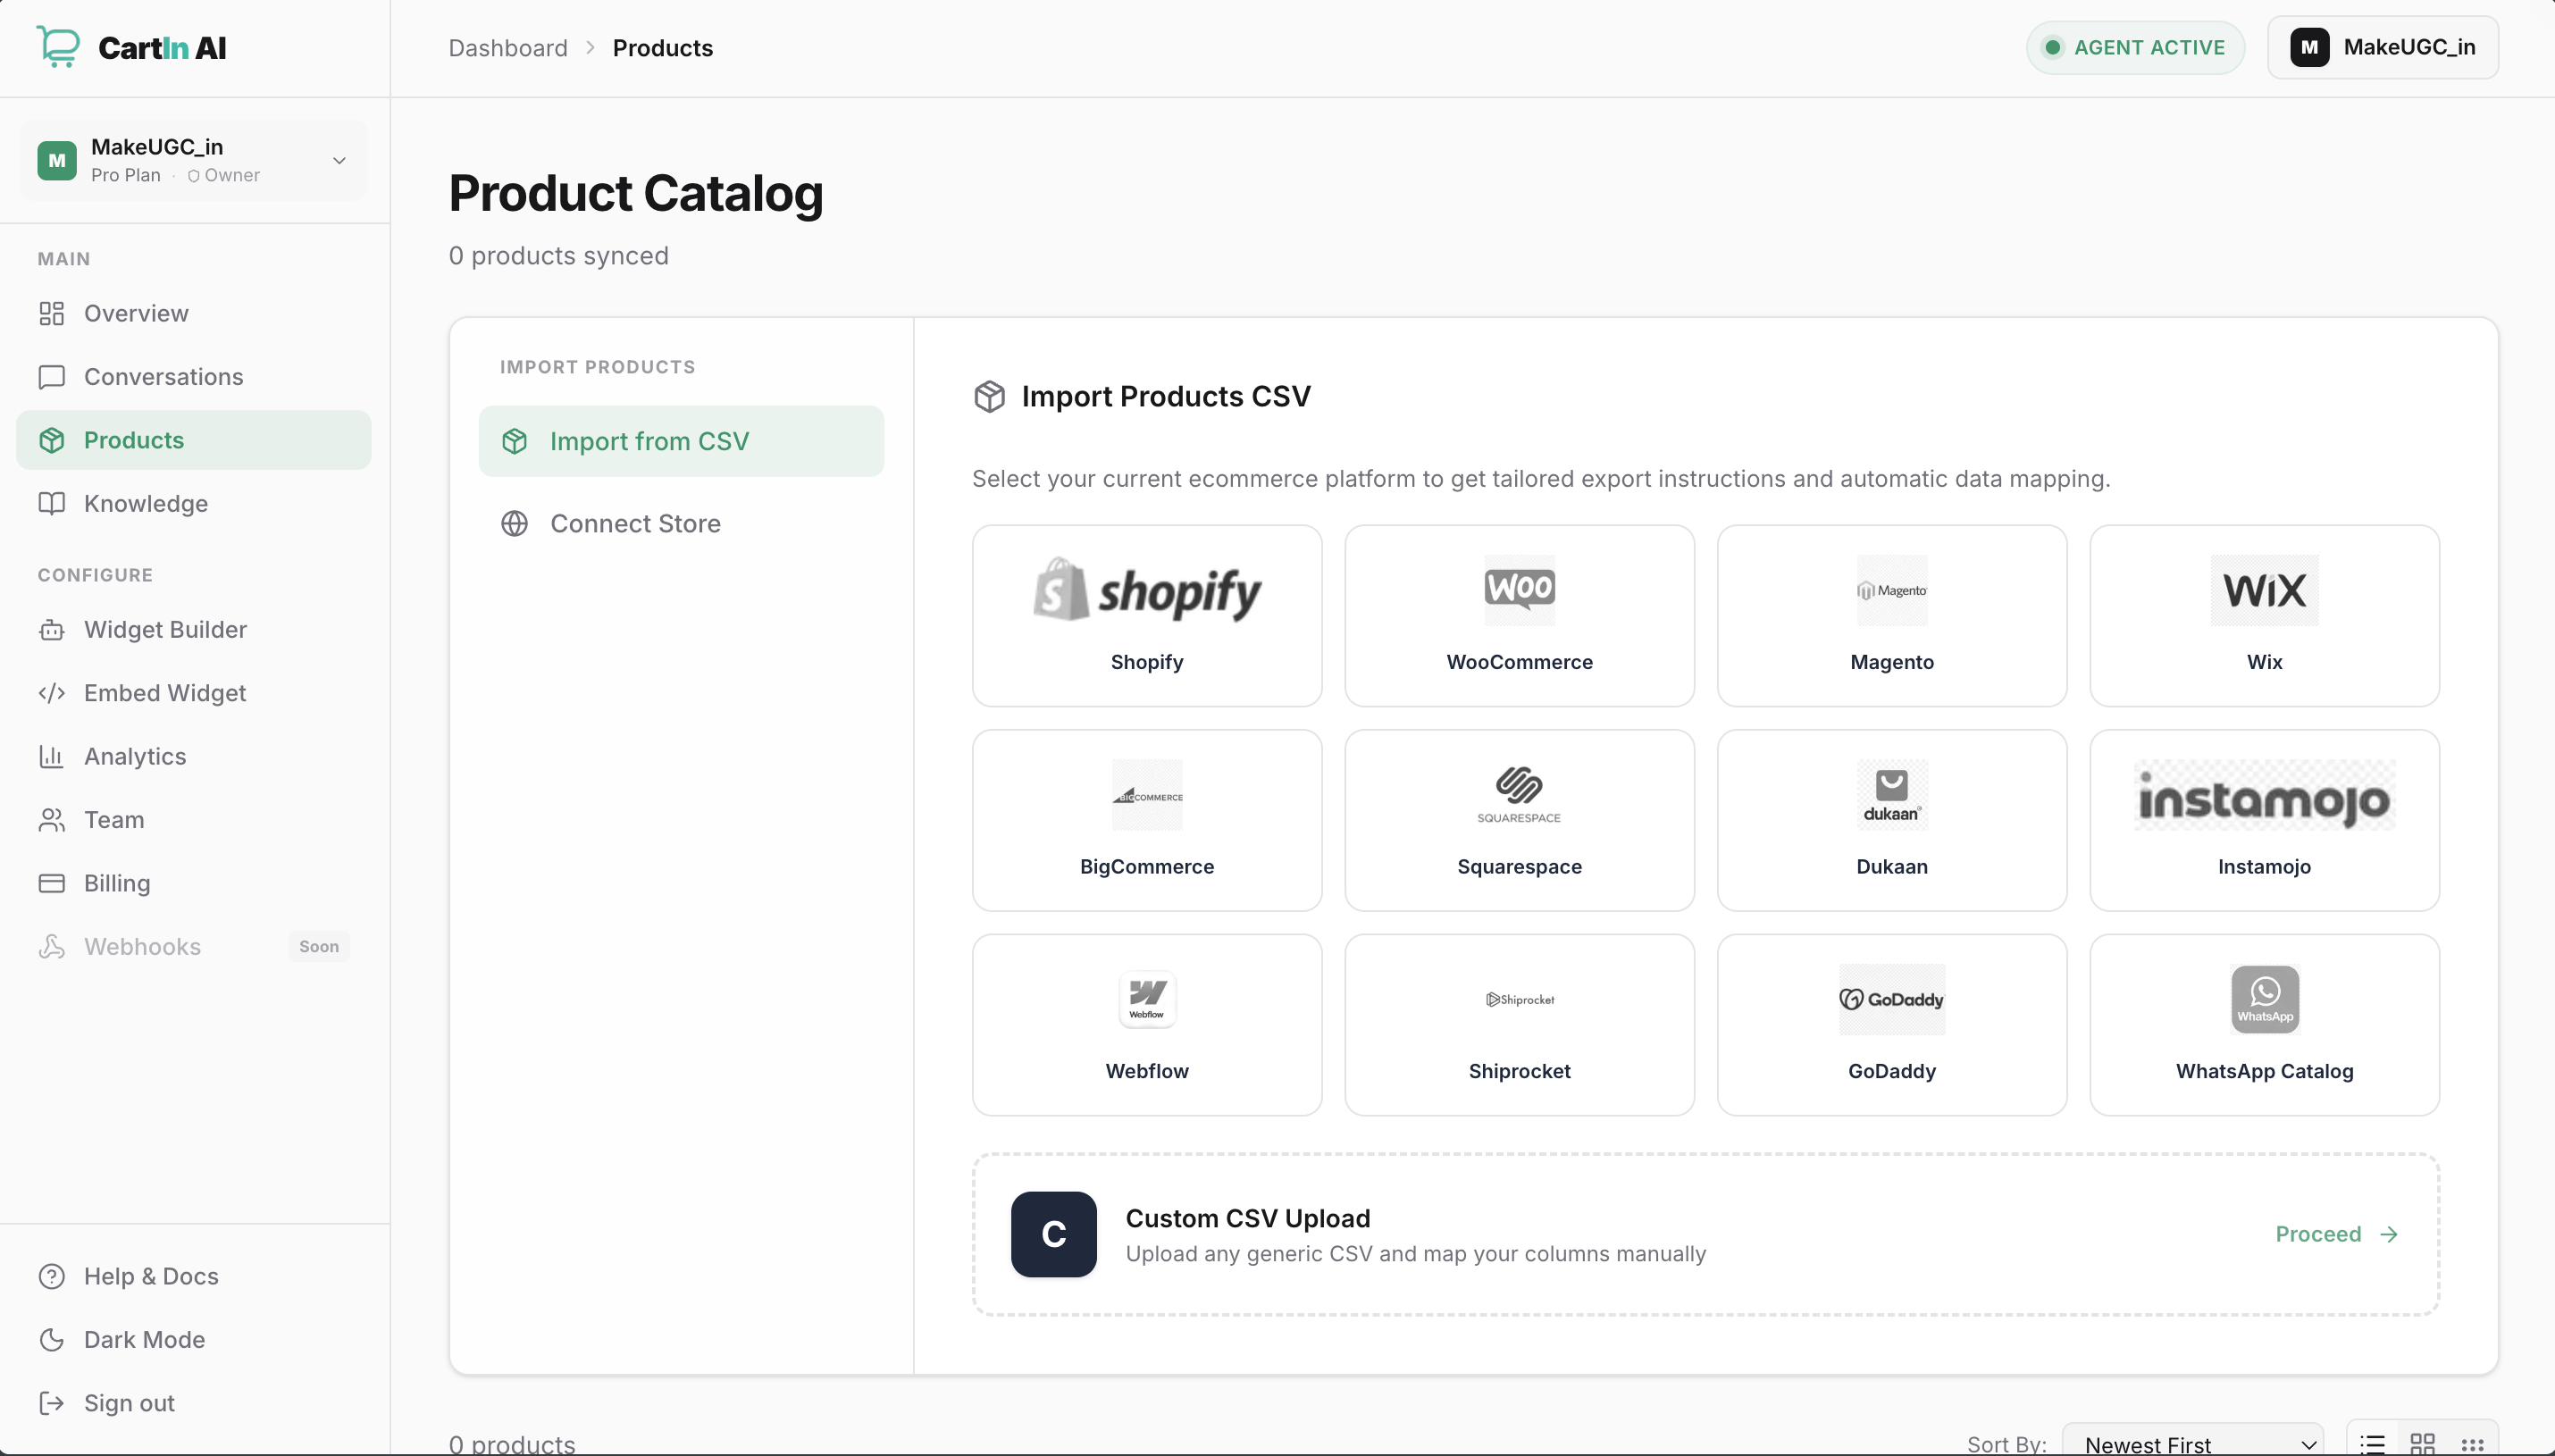Click the Analytics bar chart icon
This screenshot has height=1456, width=2555.
(x=52, y=757)
